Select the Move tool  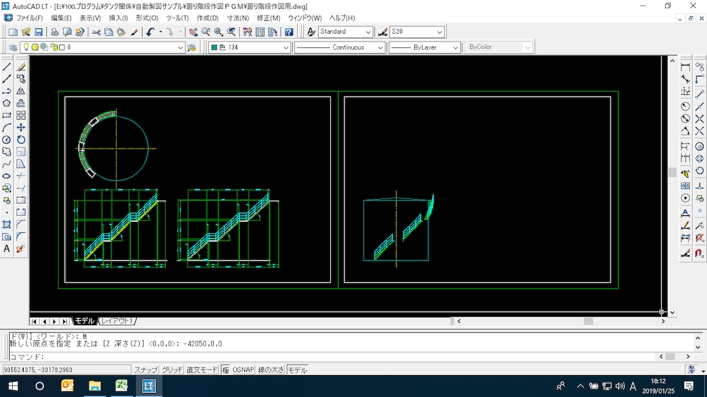(21, 127)
